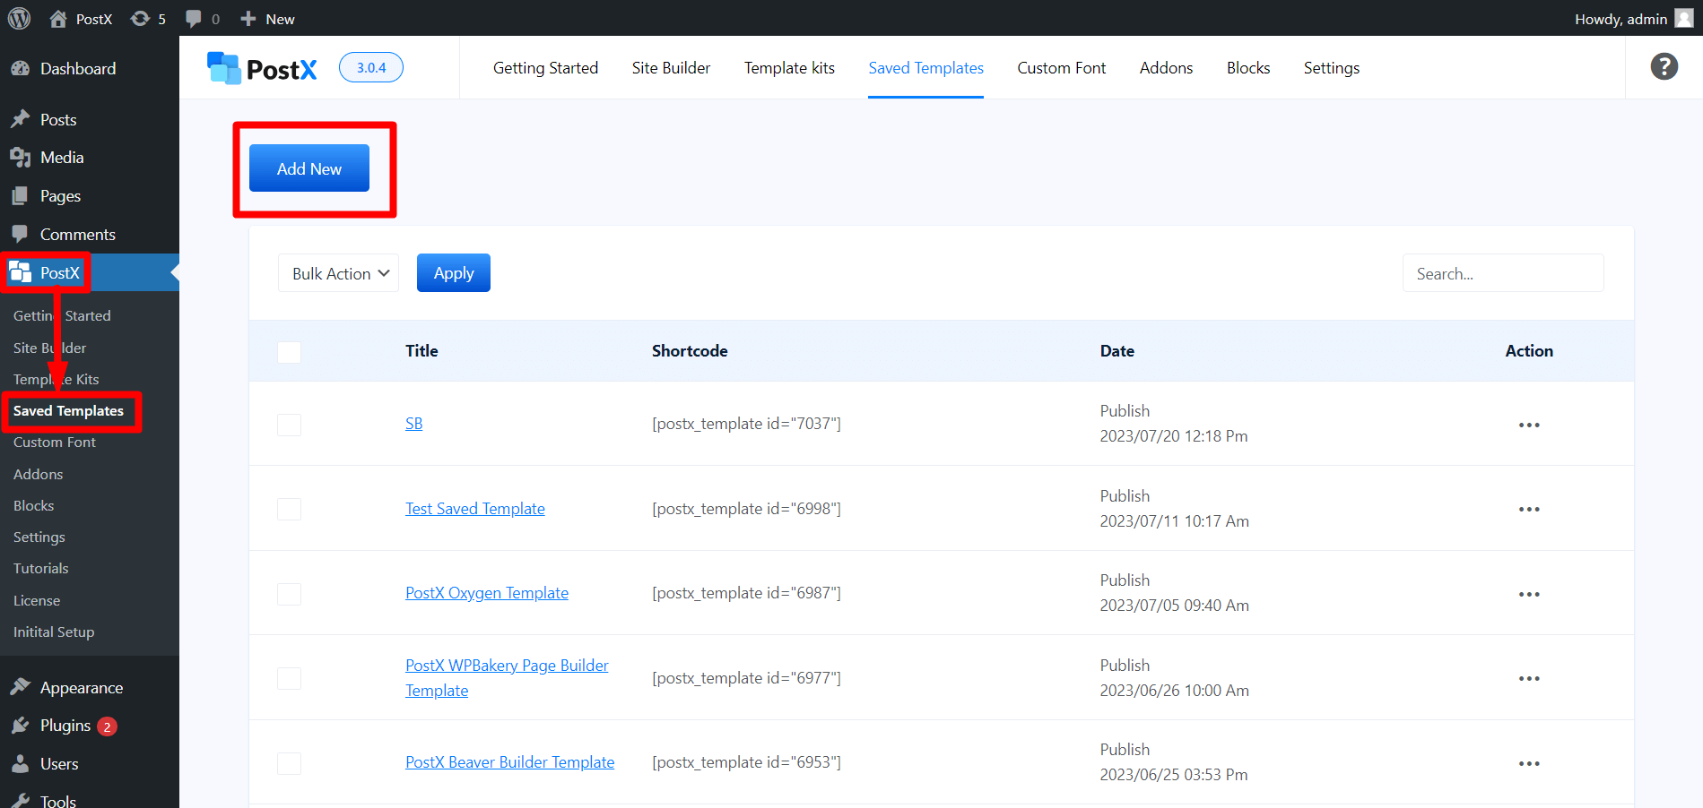Screen dimensions: 1703x808
Task: Open the Custom Font tab
Action: 1061,67
